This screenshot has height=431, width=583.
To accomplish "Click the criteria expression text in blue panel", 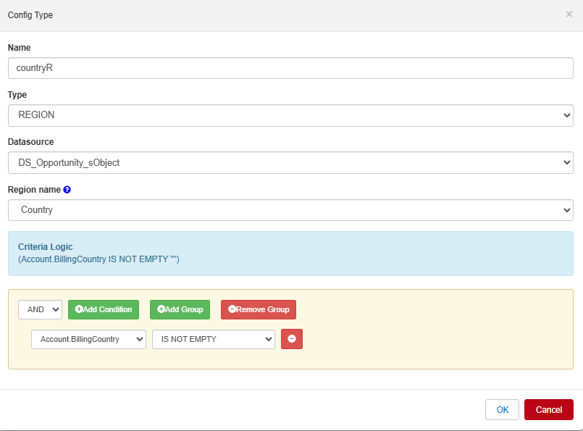I will pyautogui.click(x=98, y=259).
